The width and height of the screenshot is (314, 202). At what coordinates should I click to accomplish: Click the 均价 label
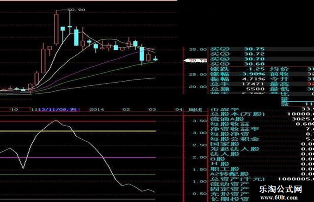pos(279,69)
